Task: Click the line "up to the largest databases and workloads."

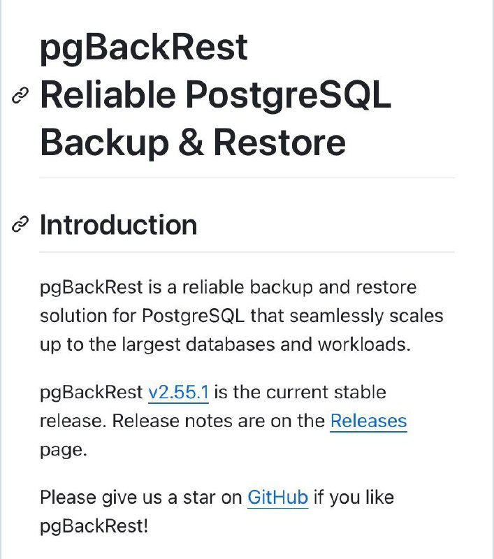Action: coord(225,344)
